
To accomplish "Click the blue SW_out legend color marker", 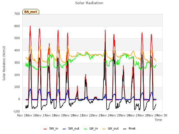I will click(64, 129).
